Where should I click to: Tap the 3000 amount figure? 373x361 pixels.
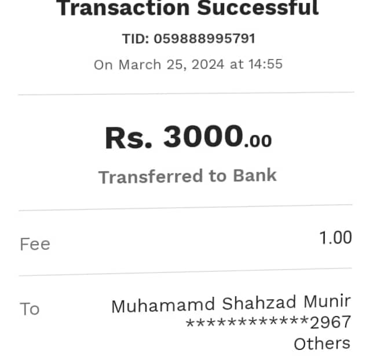(x=203, y=138)
